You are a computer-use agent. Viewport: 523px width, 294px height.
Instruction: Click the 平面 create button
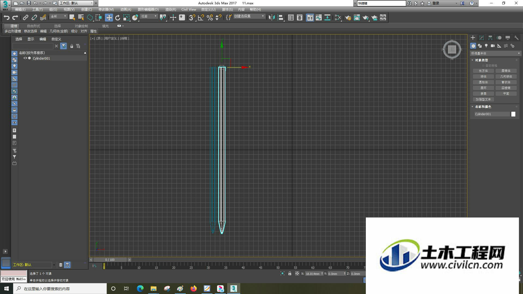point(506,94)
